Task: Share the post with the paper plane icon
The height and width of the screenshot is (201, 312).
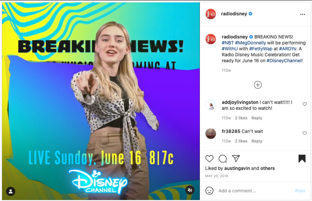Action: [236, 158]
